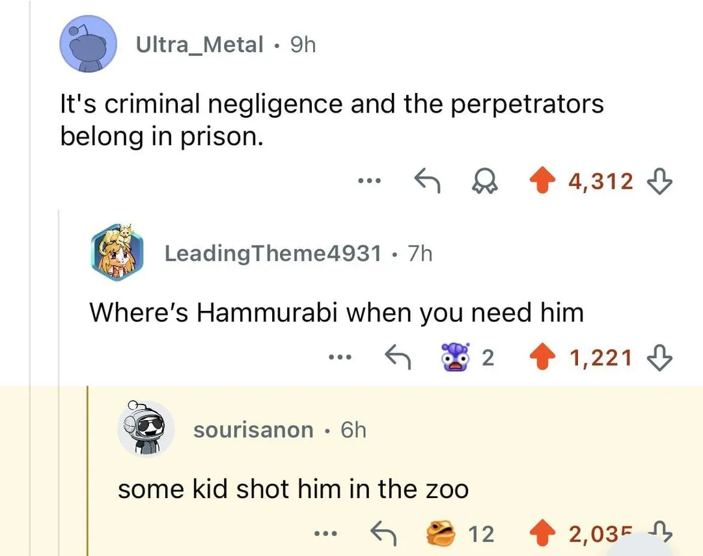Upvote sourisanon's zoo comment
Viewport: 703px width, 556px height.
542,533
